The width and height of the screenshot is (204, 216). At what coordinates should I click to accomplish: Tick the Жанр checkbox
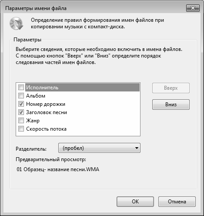pos(21,121)
